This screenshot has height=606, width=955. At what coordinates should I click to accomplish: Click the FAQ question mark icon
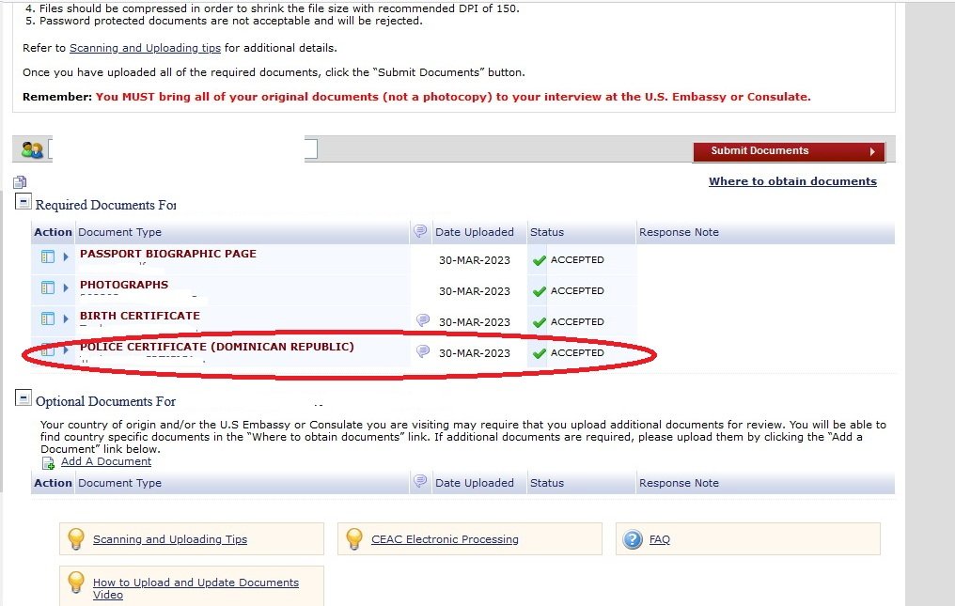tap(634, 539)
